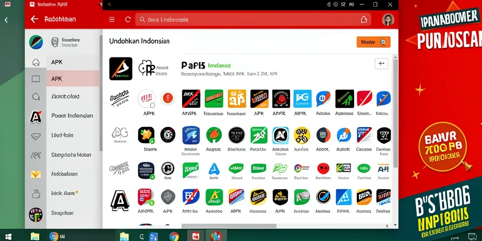The width and height of the screenshot is (482, 241).
Task: Select the magnifier icon in sidebar strip
Action: (36, 96)
